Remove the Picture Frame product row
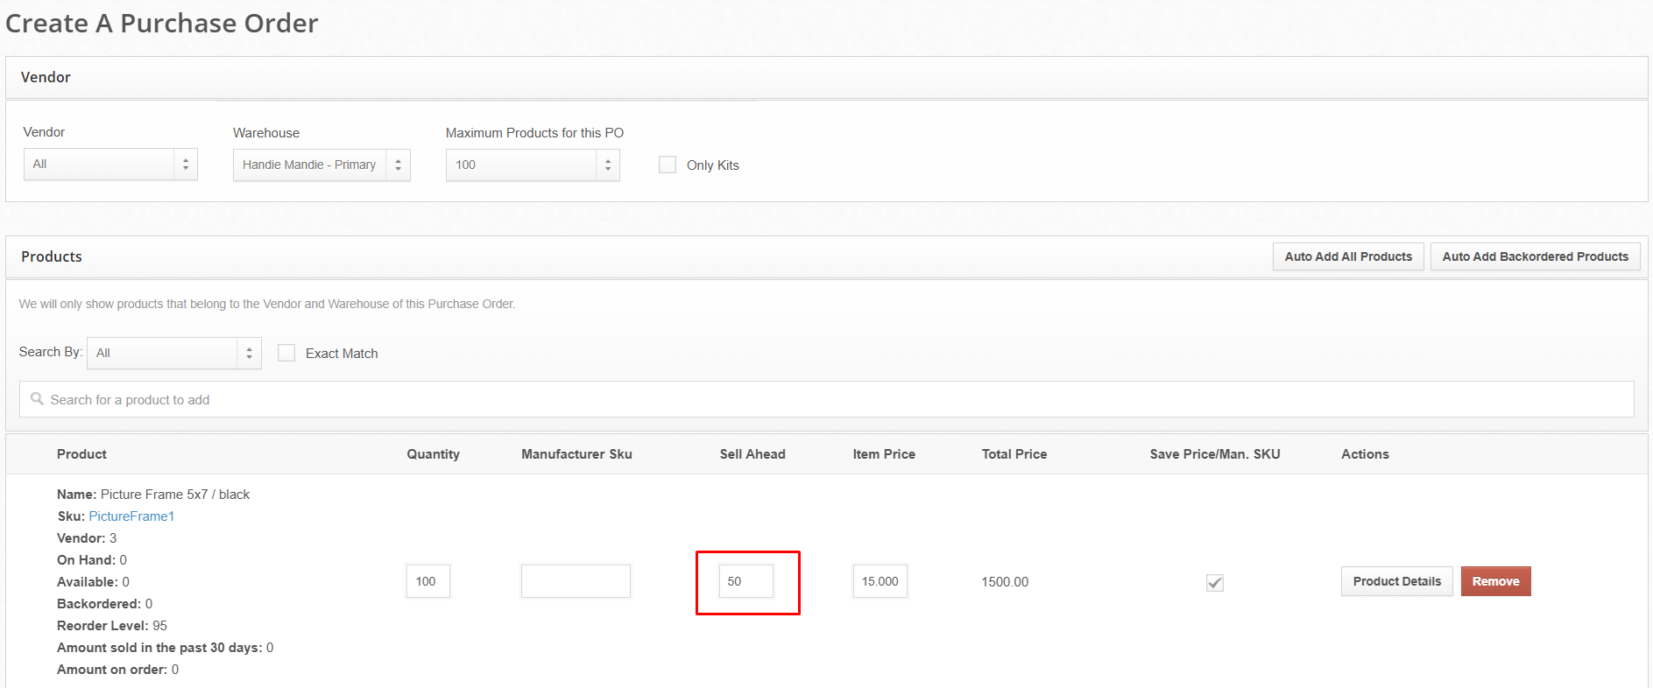The height and width of the screenshot is (688, 1653). pyautogui.click(x=1495, y=581)
